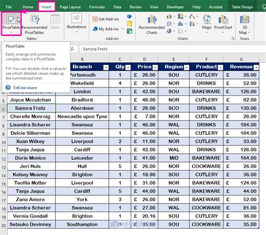Switch to the Page Layout tab
This screenshot has height=235, width=266.
[70, 7]
